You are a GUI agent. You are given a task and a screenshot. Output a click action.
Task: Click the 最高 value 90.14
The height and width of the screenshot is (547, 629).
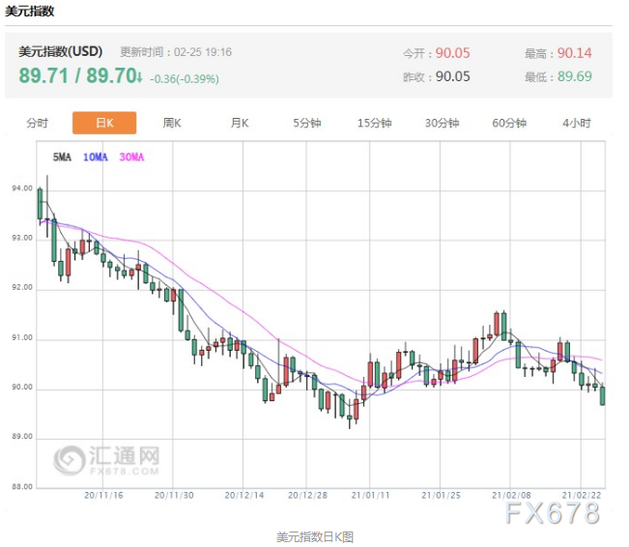click(575, 53)
